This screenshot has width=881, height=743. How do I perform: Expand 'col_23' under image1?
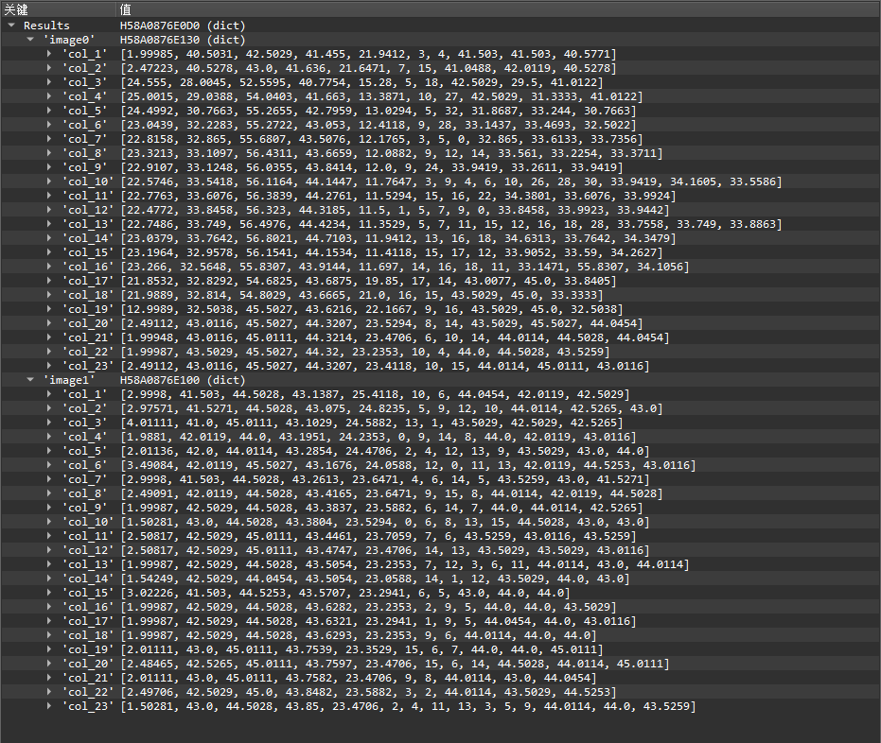(49, 706)
